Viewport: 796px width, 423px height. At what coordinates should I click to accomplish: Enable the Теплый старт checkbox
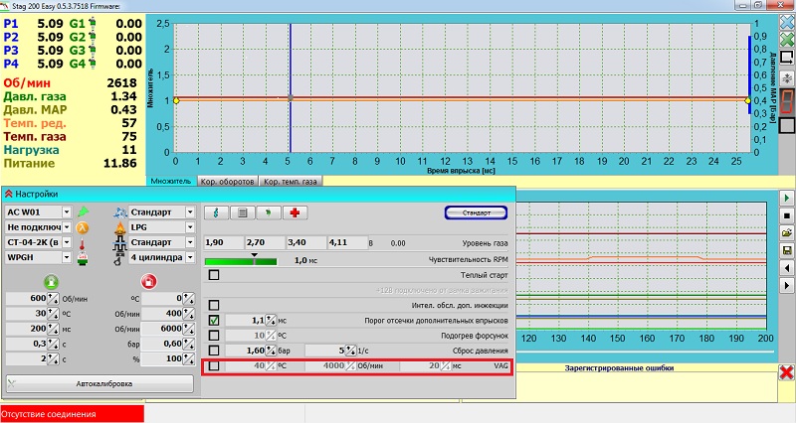(214, 275)
